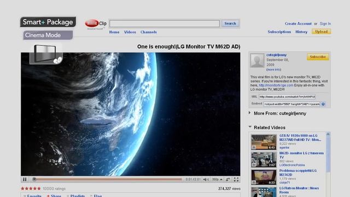Open the Problema scoppiettii LG video thumbnail
Image resolution: width=350 pixels, height=197 pixels.
coord(264,177)
